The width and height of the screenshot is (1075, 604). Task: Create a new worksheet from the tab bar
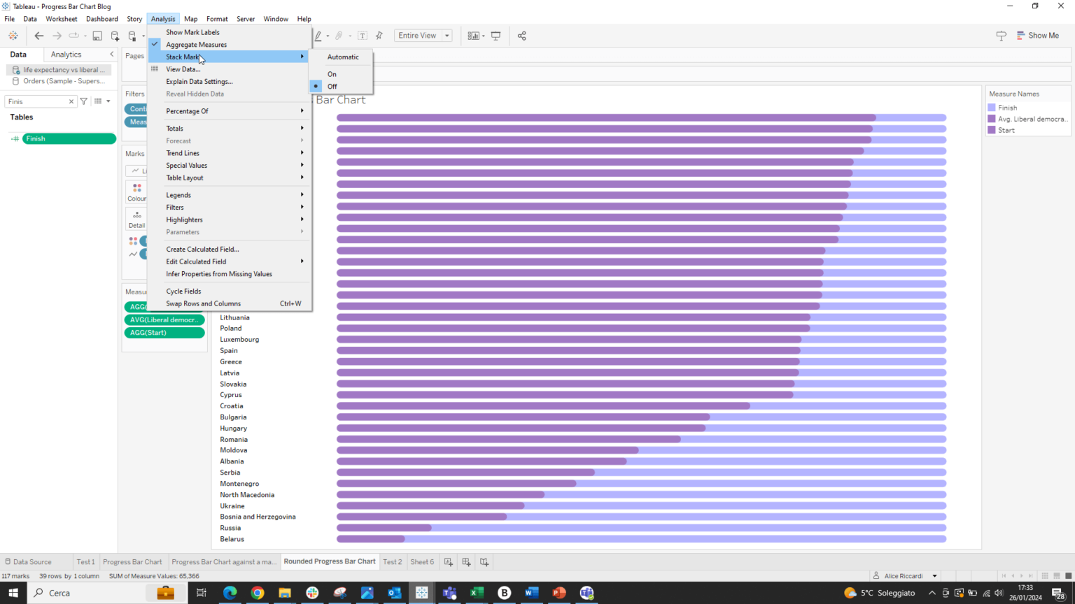[x=448, y=561]
